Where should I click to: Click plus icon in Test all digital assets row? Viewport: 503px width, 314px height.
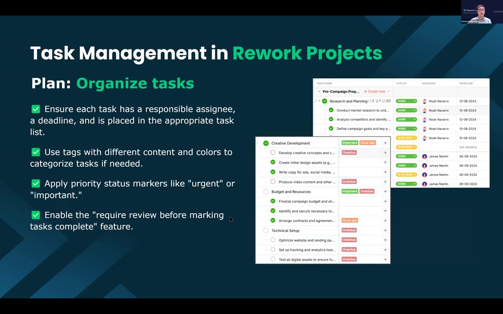[385, 259]
